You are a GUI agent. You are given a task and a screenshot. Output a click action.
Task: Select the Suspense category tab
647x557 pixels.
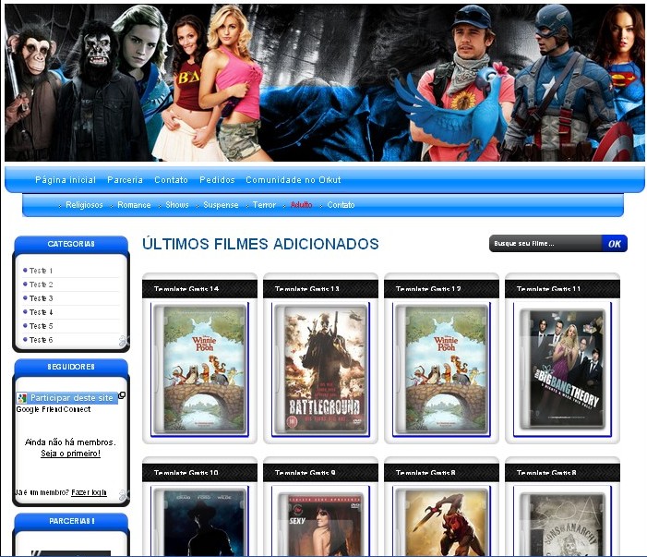click(221, 205)
